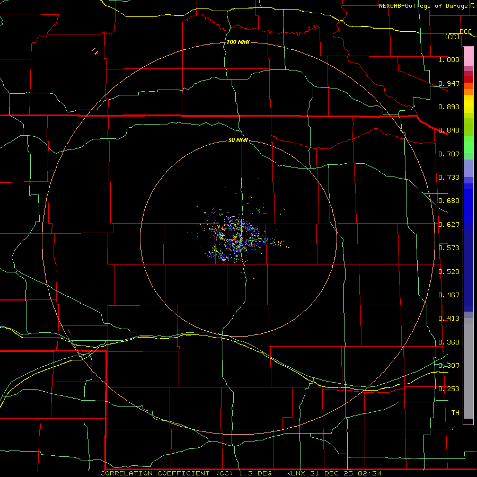
Task: Select the 1.000 scale value
Action: click(449, 59)
